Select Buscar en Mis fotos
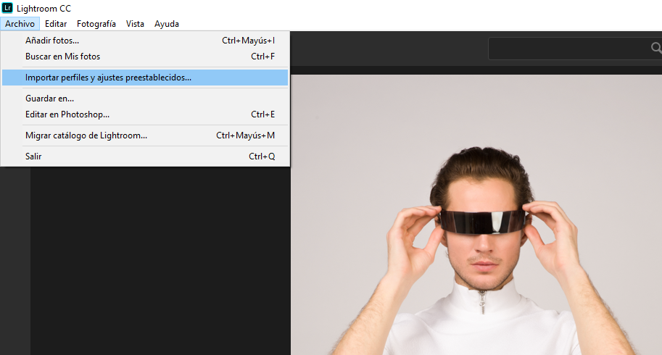The height and width of the screenshot is (355, 662). 62,57
